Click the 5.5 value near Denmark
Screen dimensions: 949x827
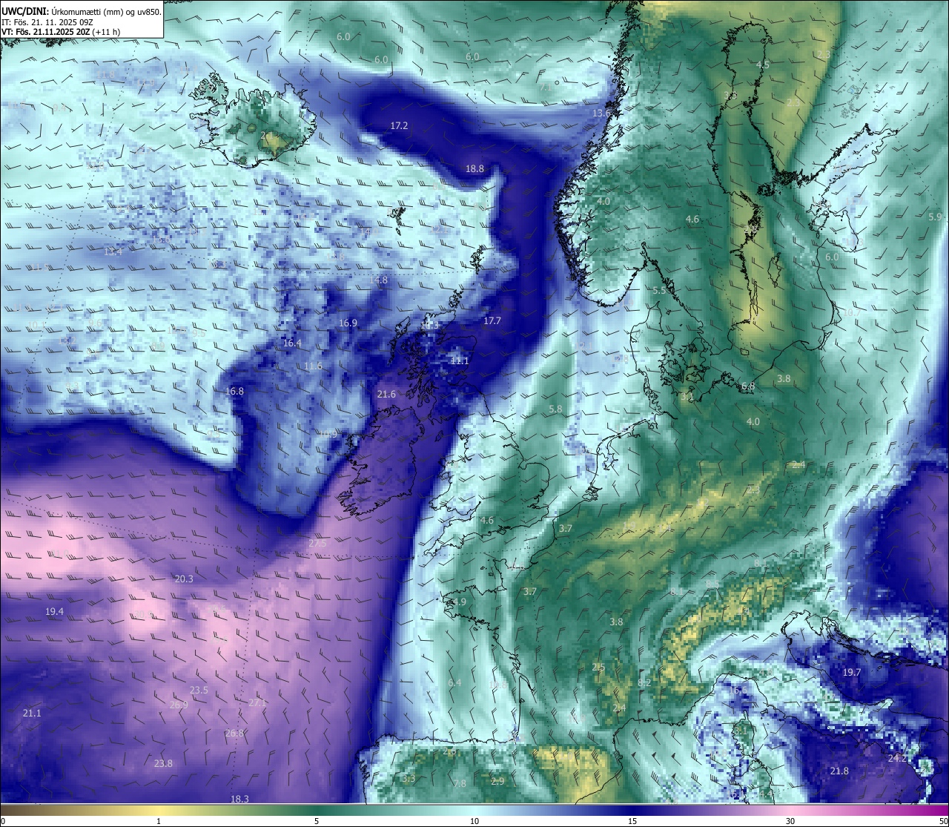(660, 291)
